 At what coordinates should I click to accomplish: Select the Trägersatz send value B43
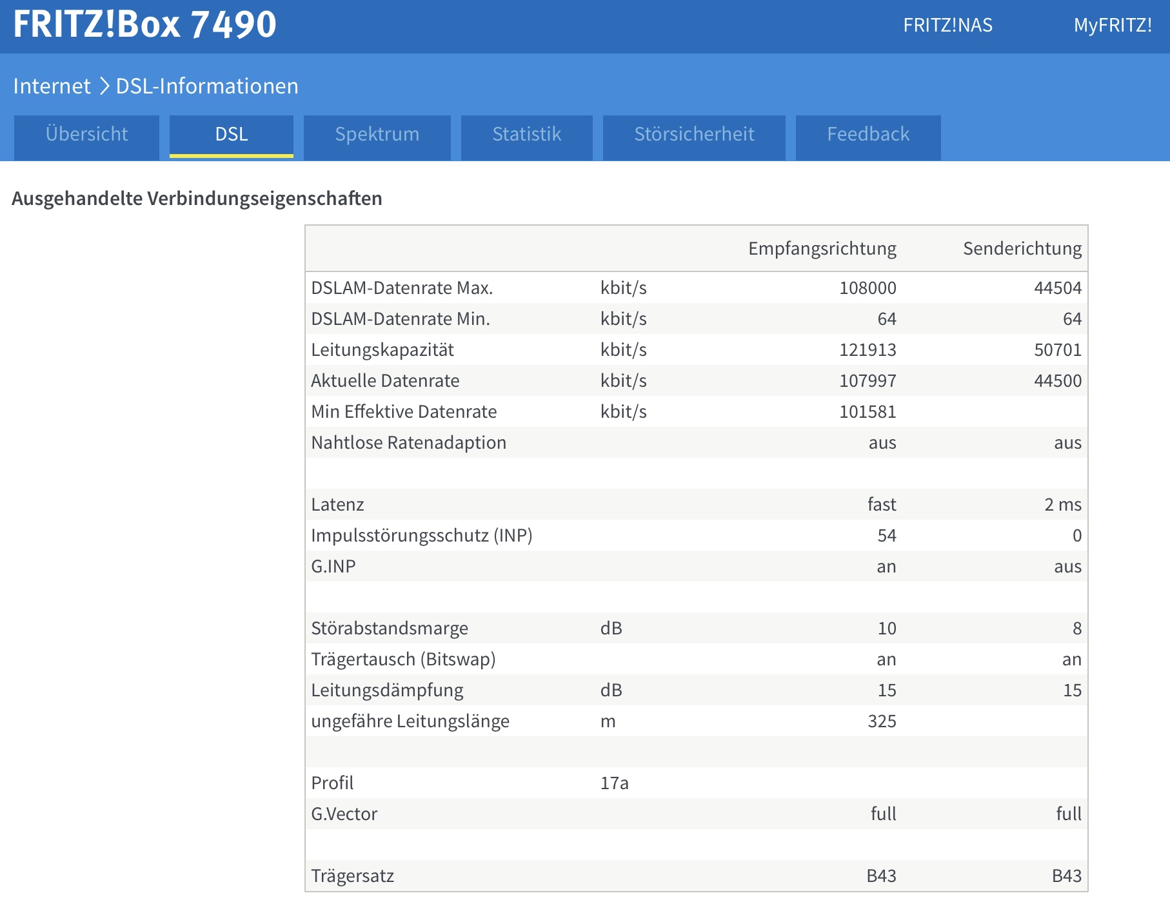coord(1067,876)
